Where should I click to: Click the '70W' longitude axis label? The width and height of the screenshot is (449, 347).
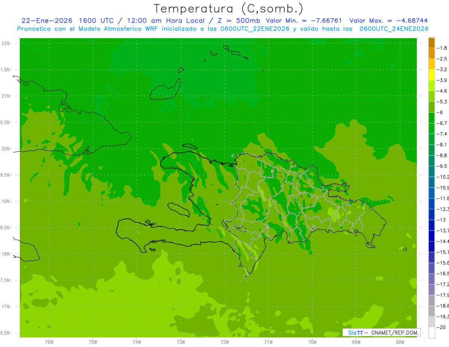pos(312,342)
